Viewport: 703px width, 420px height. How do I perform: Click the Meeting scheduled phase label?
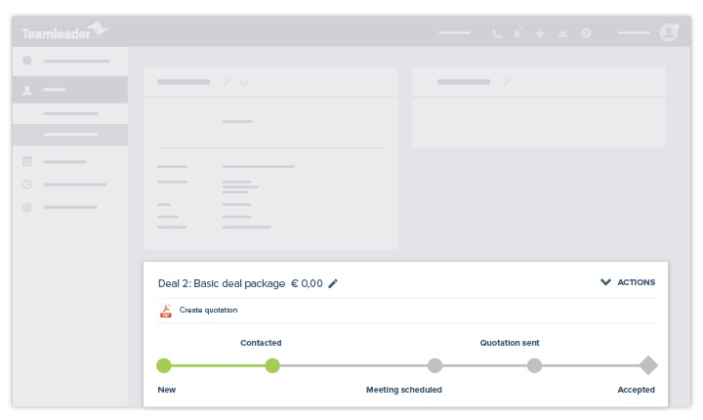pyautogui.click(x=404, y=390)
